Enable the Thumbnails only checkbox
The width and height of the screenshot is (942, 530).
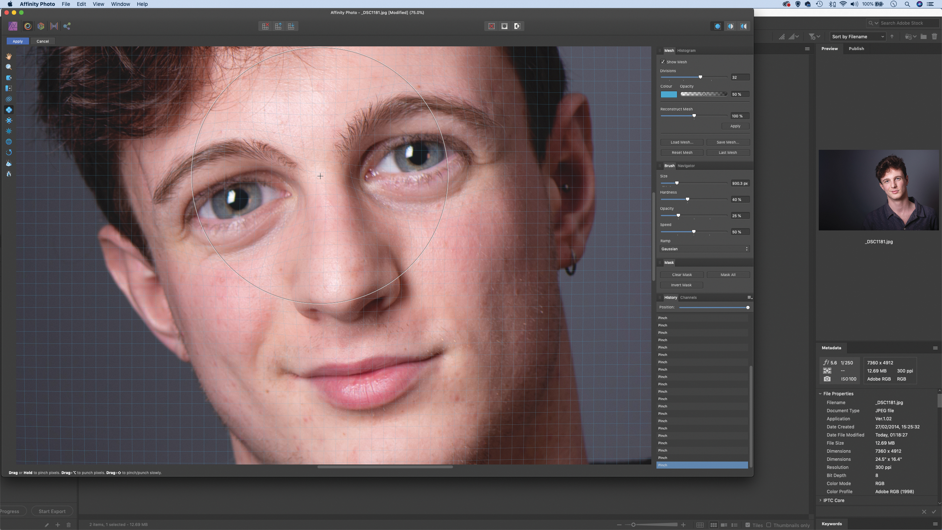click(769, 525)
